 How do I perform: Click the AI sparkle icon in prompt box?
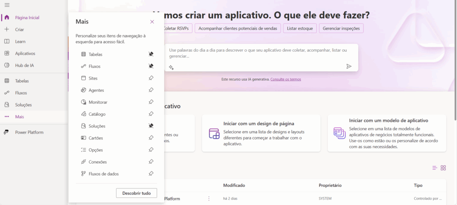[x=171, y=67]
